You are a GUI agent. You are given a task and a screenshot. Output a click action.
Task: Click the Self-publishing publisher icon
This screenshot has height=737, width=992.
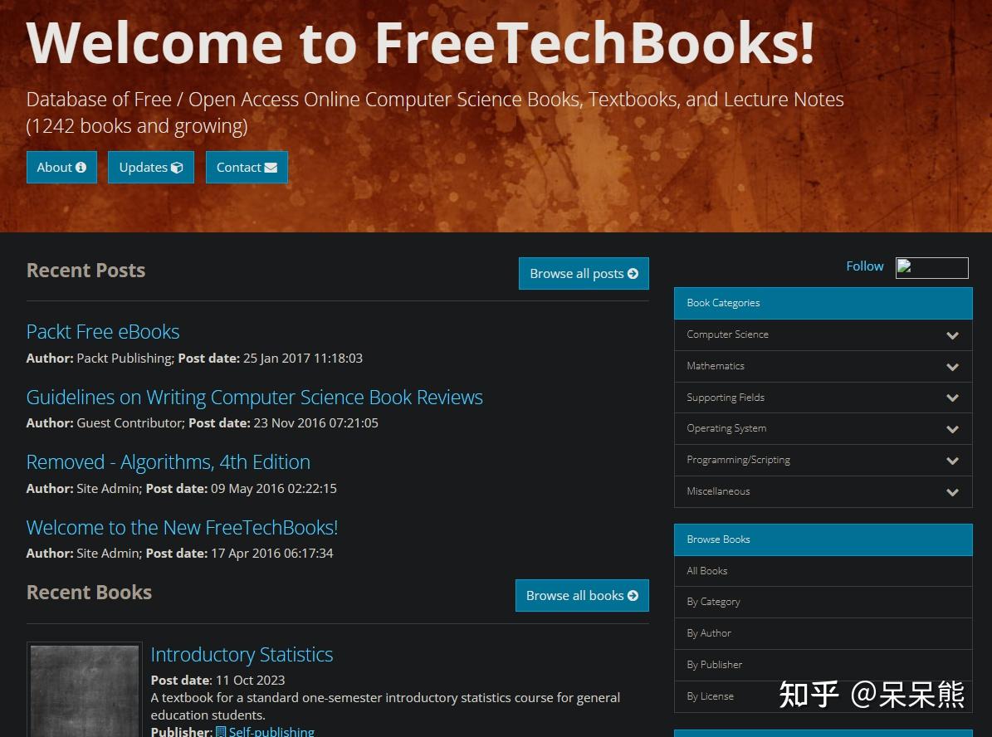click(x=221, y=732)
